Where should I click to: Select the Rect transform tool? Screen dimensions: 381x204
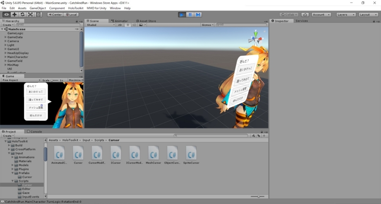pyautogui.click(x=38, y=14)
